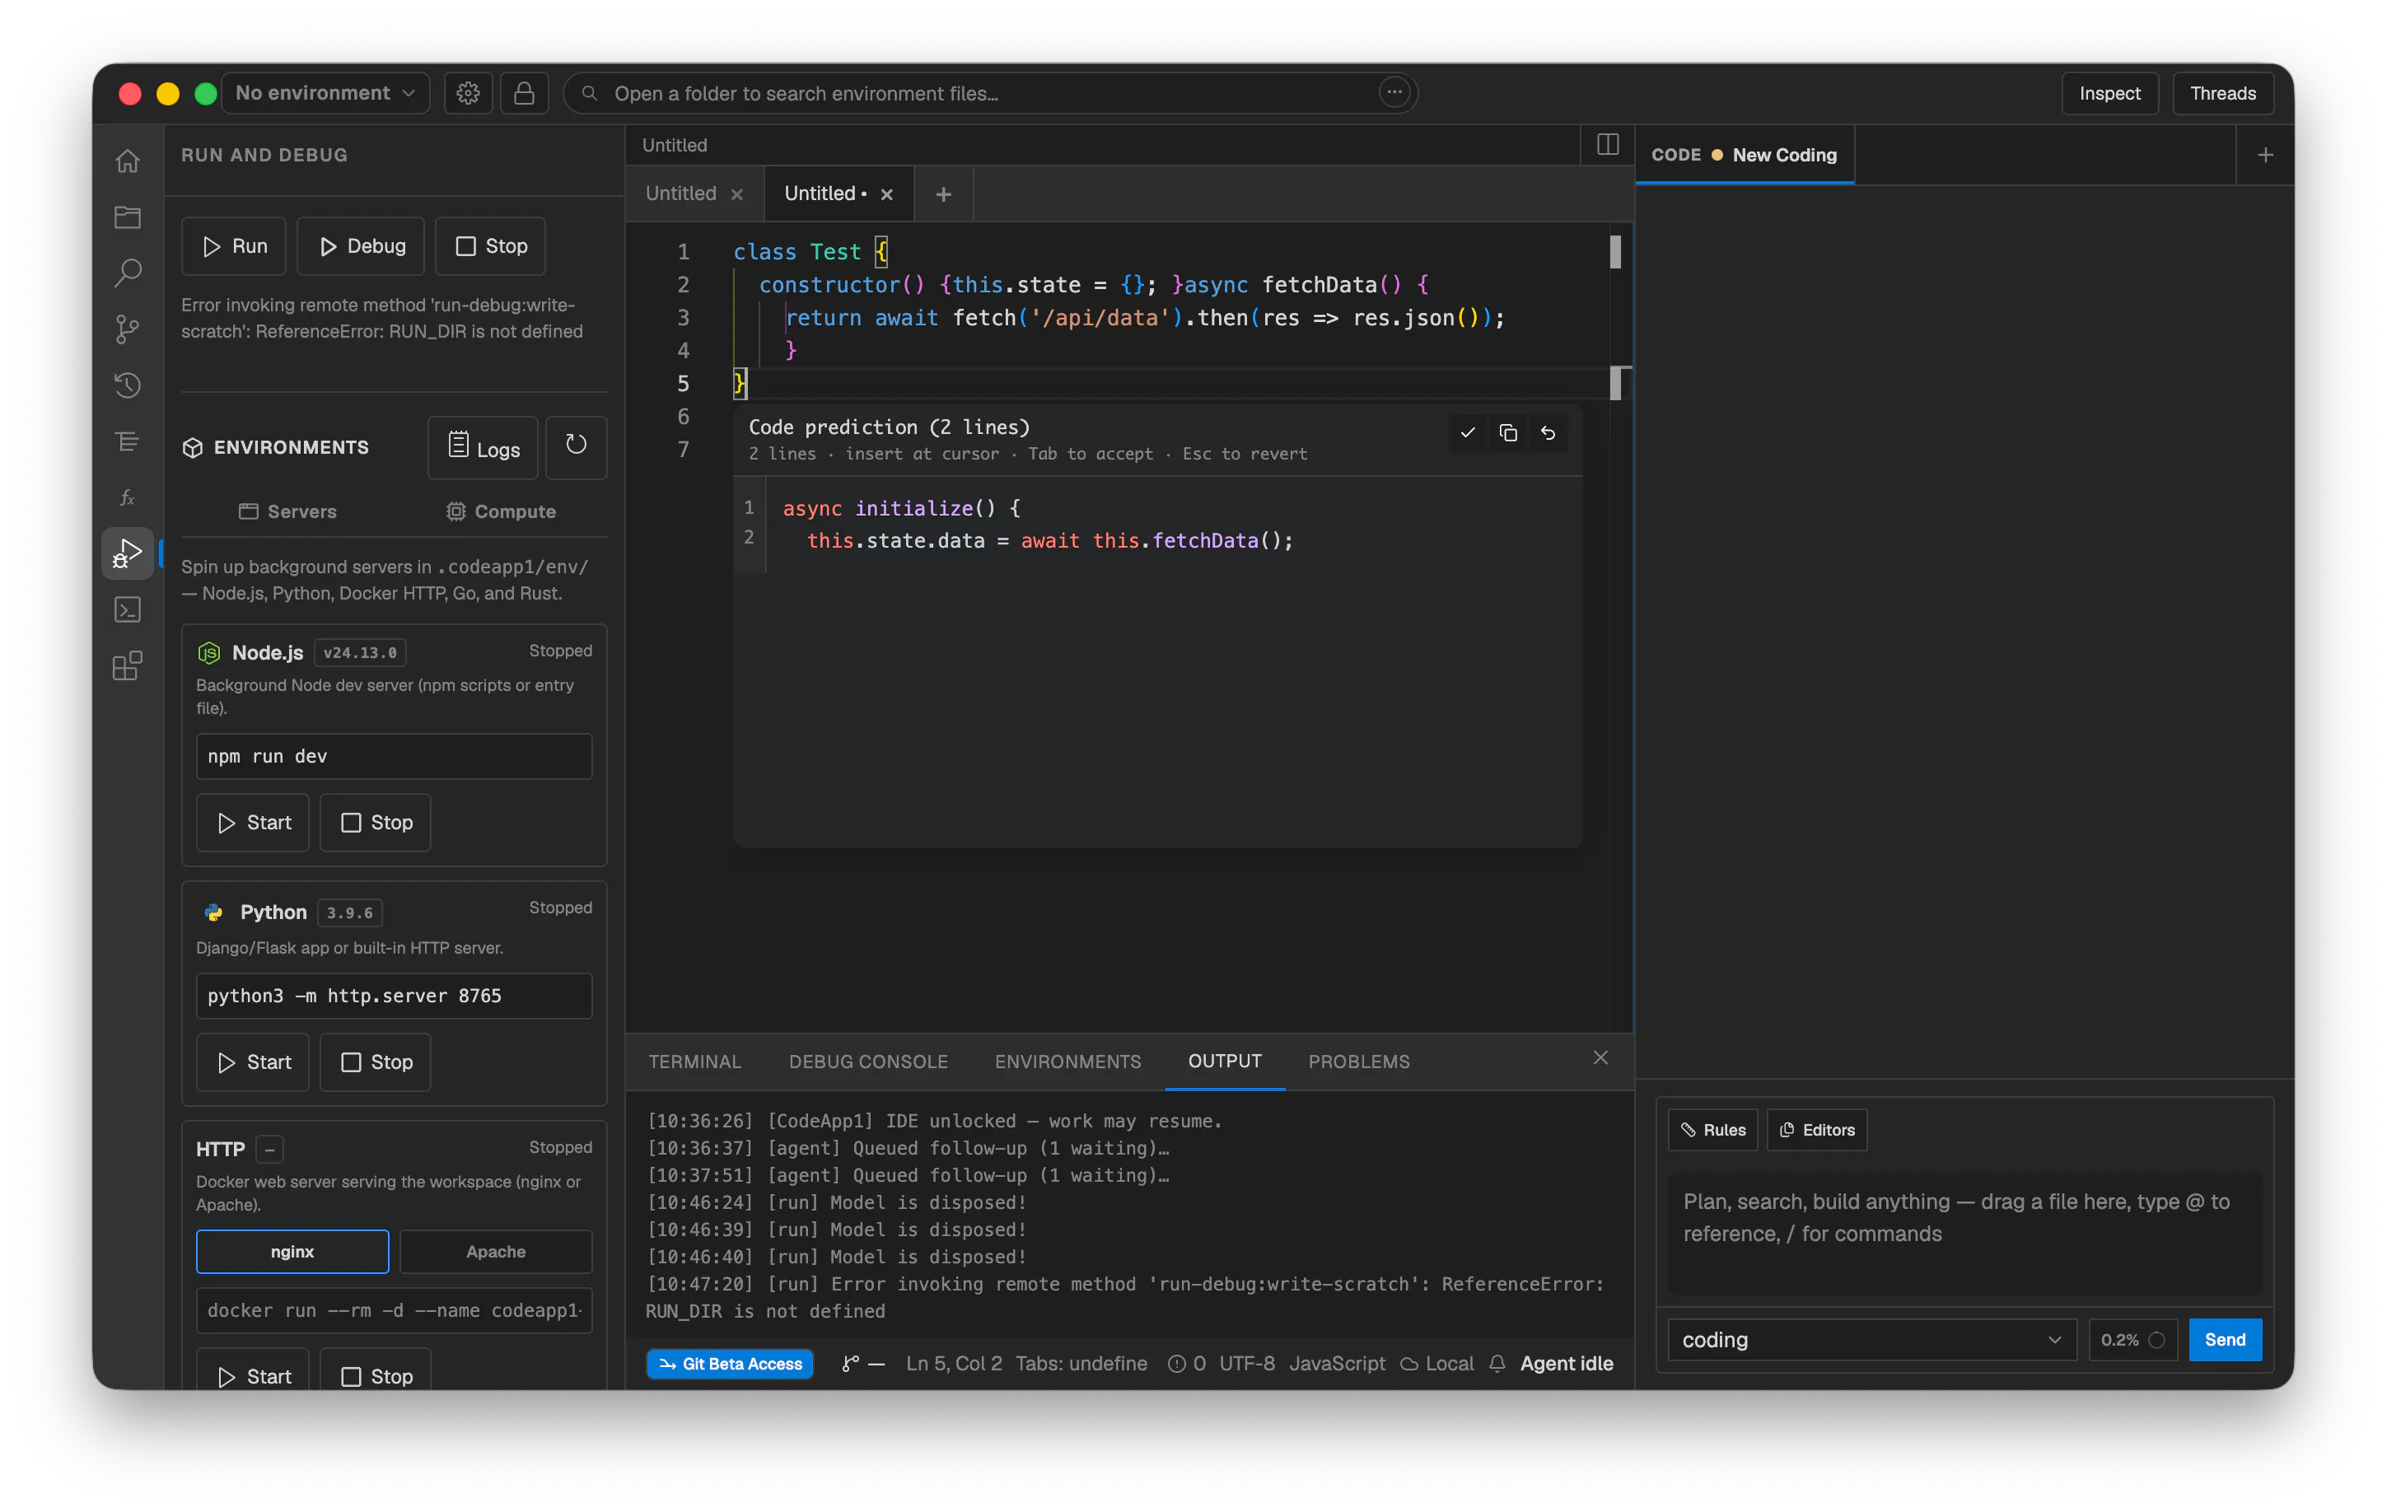Click the ellipsis icon in search bar

coord(1394,92)
